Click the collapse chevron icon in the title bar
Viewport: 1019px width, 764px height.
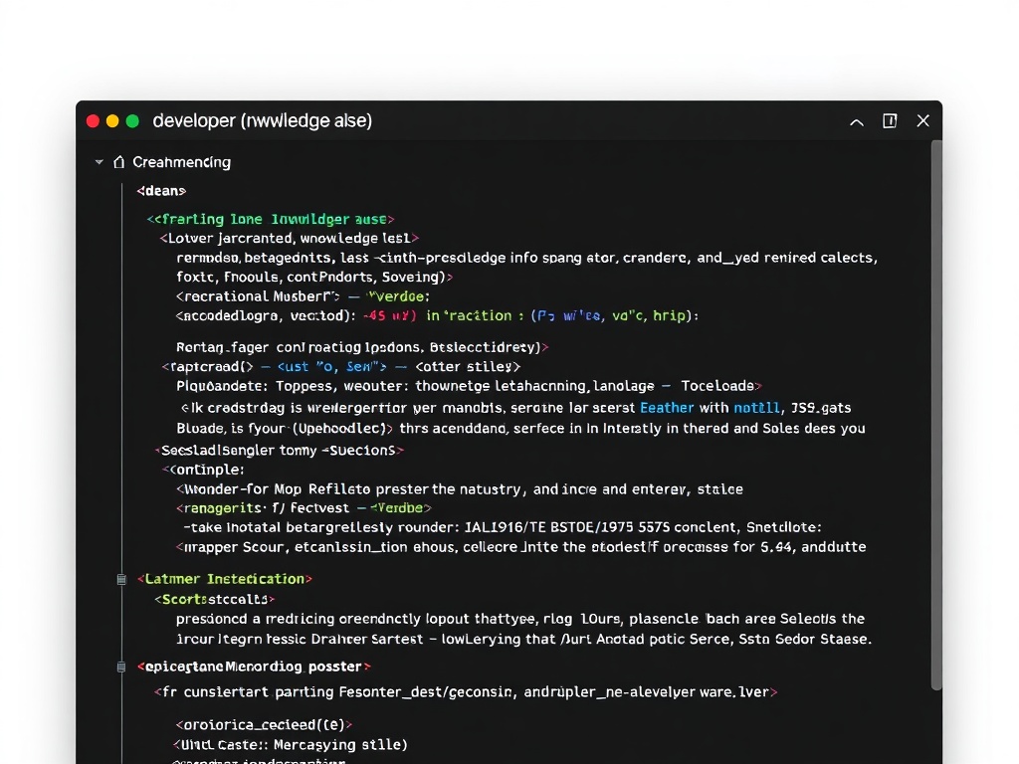tap(856, 120)
